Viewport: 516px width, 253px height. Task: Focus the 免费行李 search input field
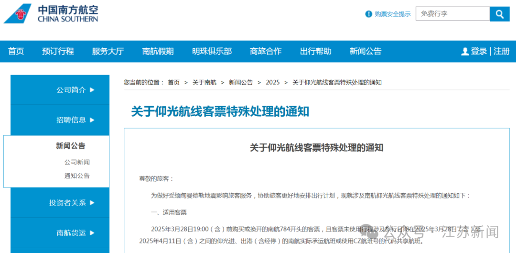pyautogui.click(x=452, y=14)
